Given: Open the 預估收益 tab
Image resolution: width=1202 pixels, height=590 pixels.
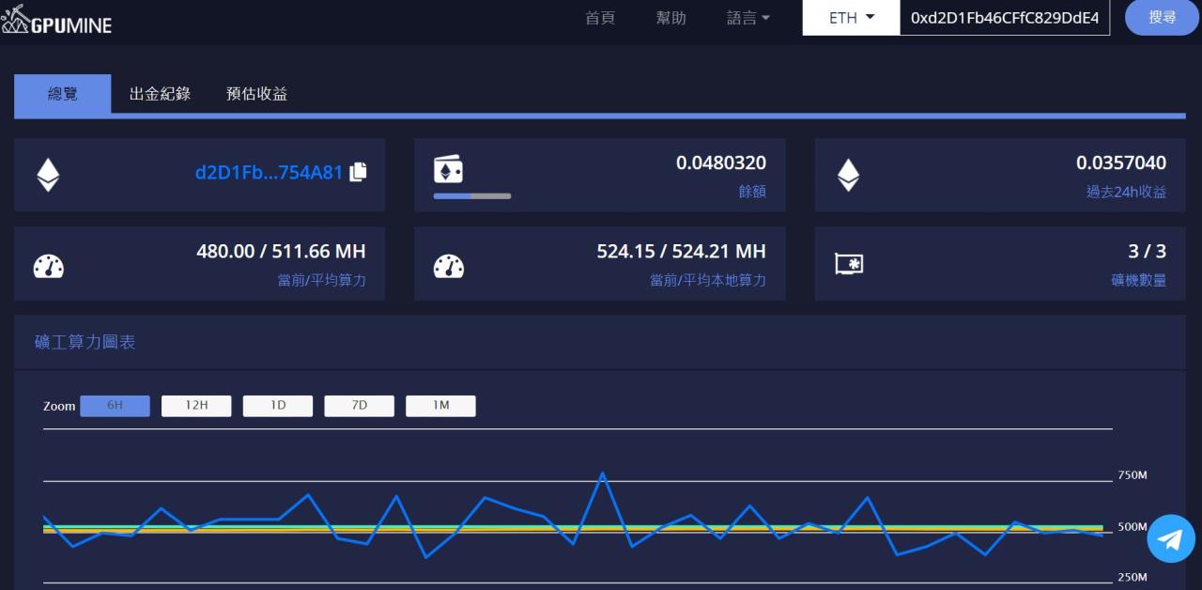Looking at the screenshot, I should pos(256,94).
